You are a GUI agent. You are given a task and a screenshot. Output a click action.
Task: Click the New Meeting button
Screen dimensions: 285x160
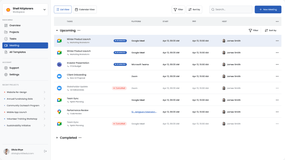[x=268, y=9]
